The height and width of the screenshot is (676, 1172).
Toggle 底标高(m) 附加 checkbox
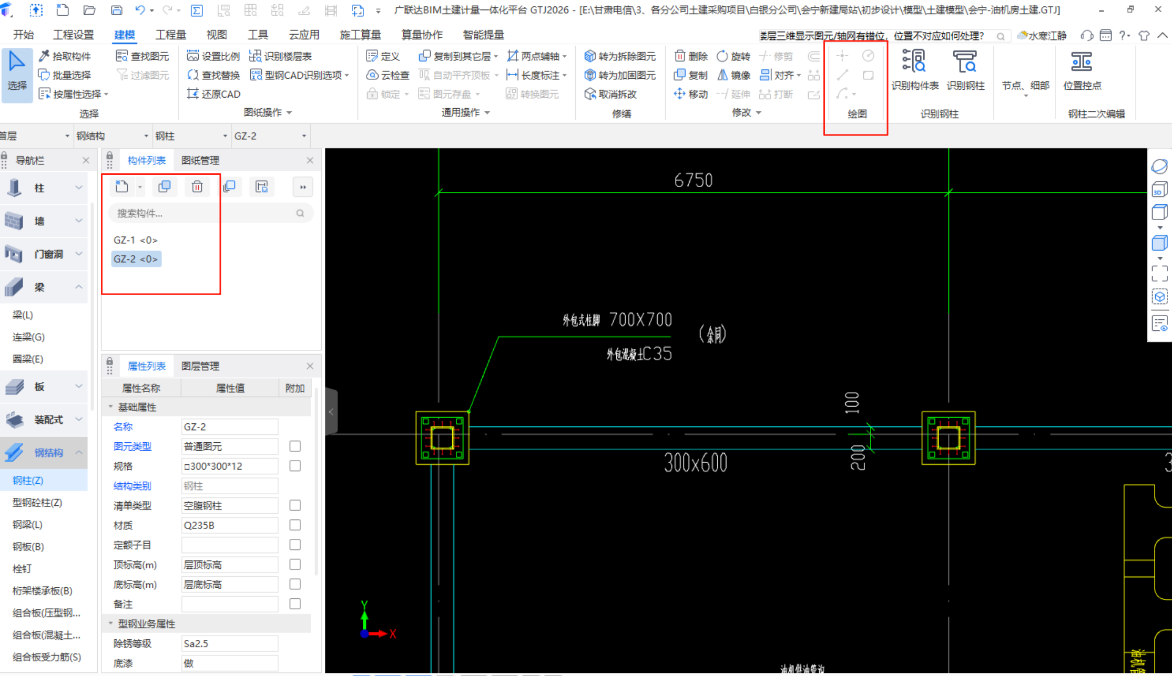pyautogui.click(x=295, y=584)
